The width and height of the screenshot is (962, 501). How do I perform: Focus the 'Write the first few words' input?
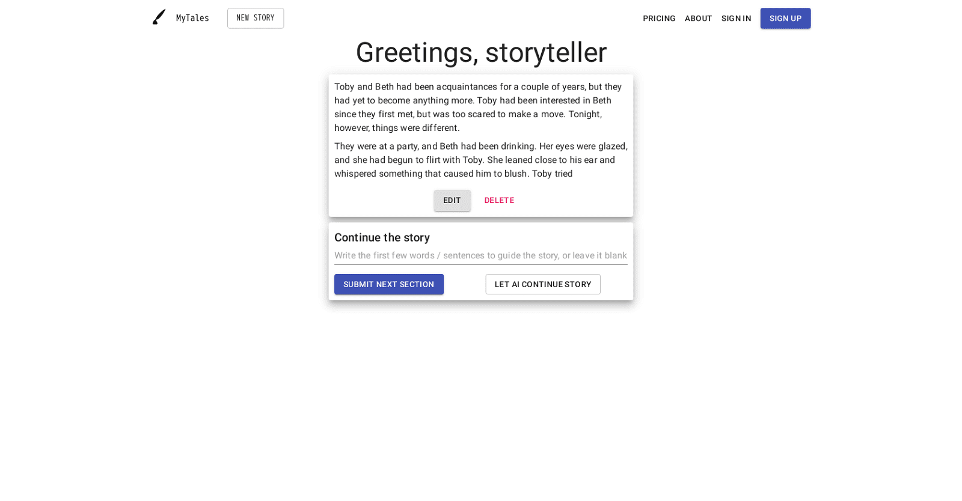pyautogui.click(x=480, y=255)
